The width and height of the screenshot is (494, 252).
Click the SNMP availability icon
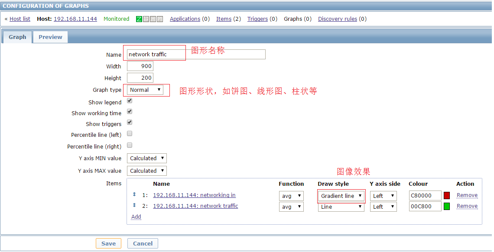pos(146,19)
